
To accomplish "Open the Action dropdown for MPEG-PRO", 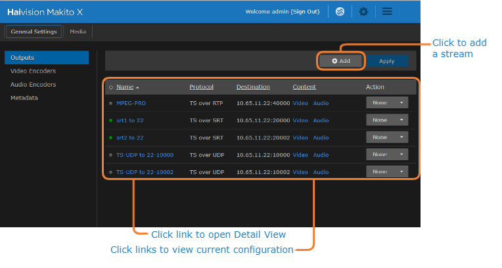I will click(386, 102).
